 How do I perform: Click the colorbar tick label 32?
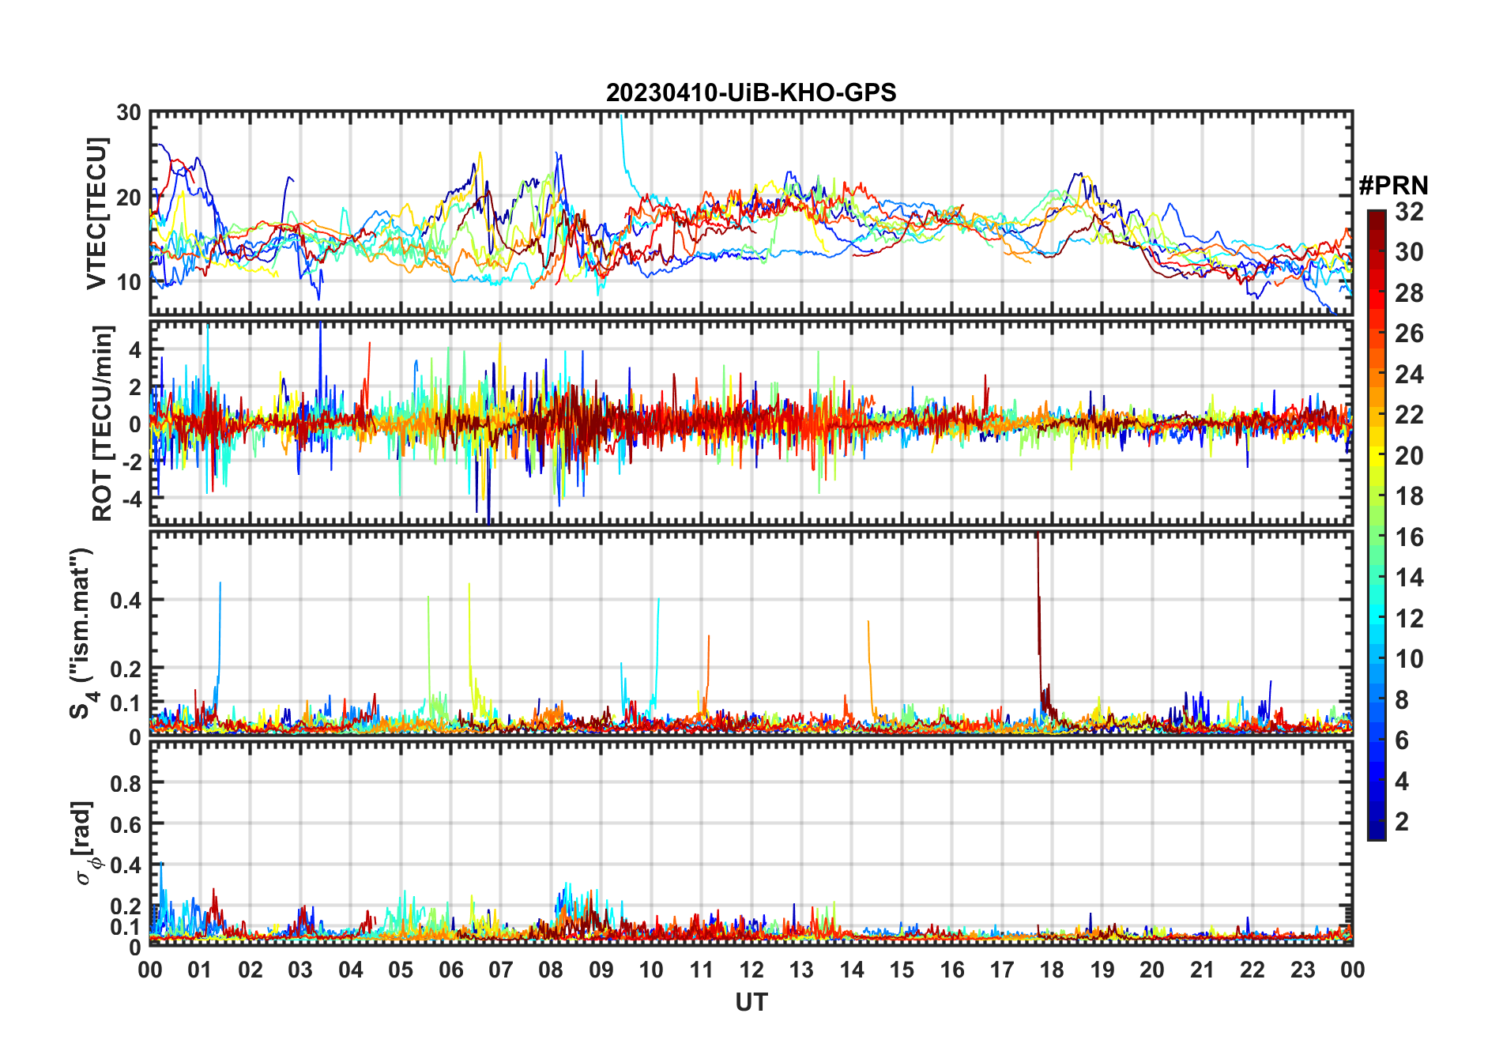[1409, 212]
